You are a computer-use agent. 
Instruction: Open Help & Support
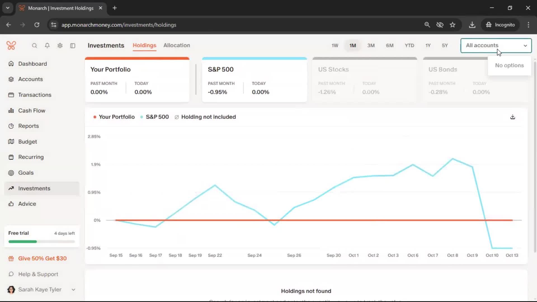(38, 274)
